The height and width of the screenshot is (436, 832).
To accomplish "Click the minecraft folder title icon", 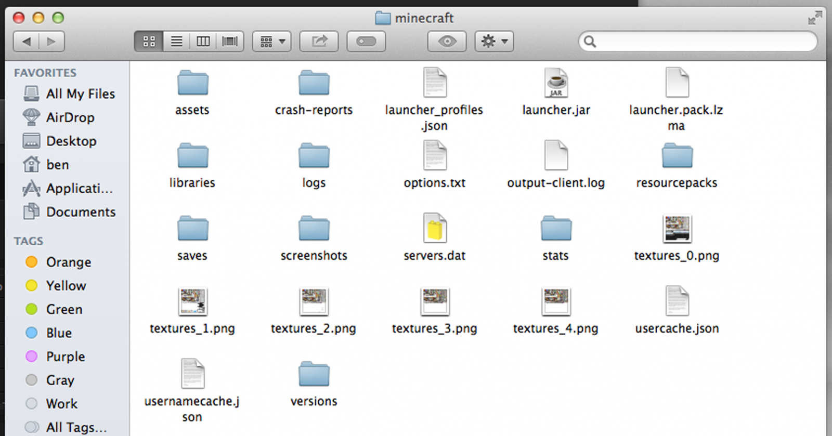I will (383, 18).
